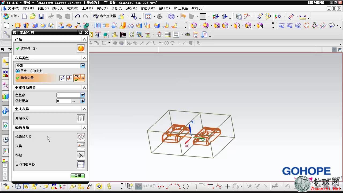Open the Help menu
The width and height of the screenshot is (343, 193).
pos(197,8)
